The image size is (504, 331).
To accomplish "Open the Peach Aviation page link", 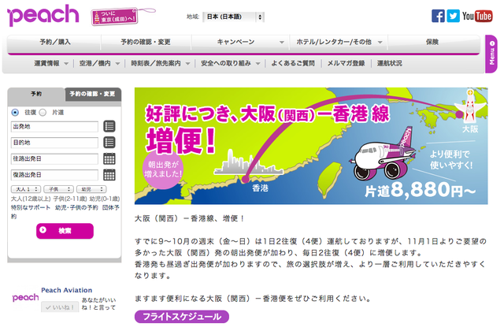I will tap(66, 290).
